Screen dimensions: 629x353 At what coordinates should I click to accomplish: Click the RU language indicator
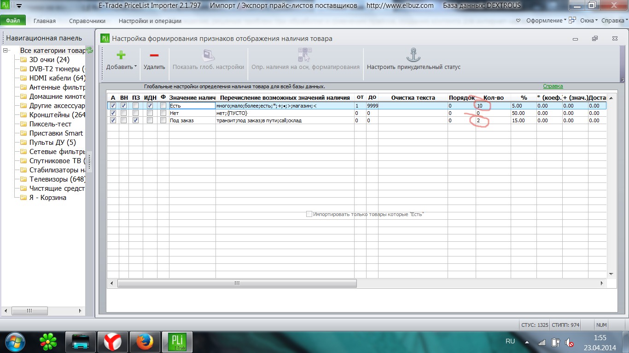510,342
